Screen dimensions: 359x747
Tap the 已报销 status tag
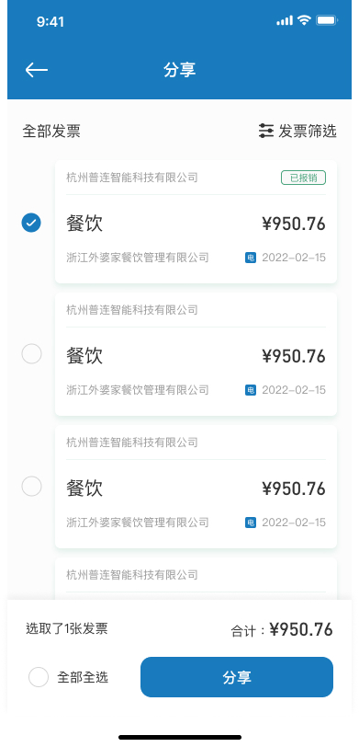[303, 178]
